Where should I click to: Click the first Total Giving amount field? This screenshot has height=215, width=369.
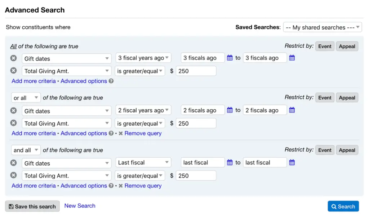pyautogui.click(x=196, y=71)
